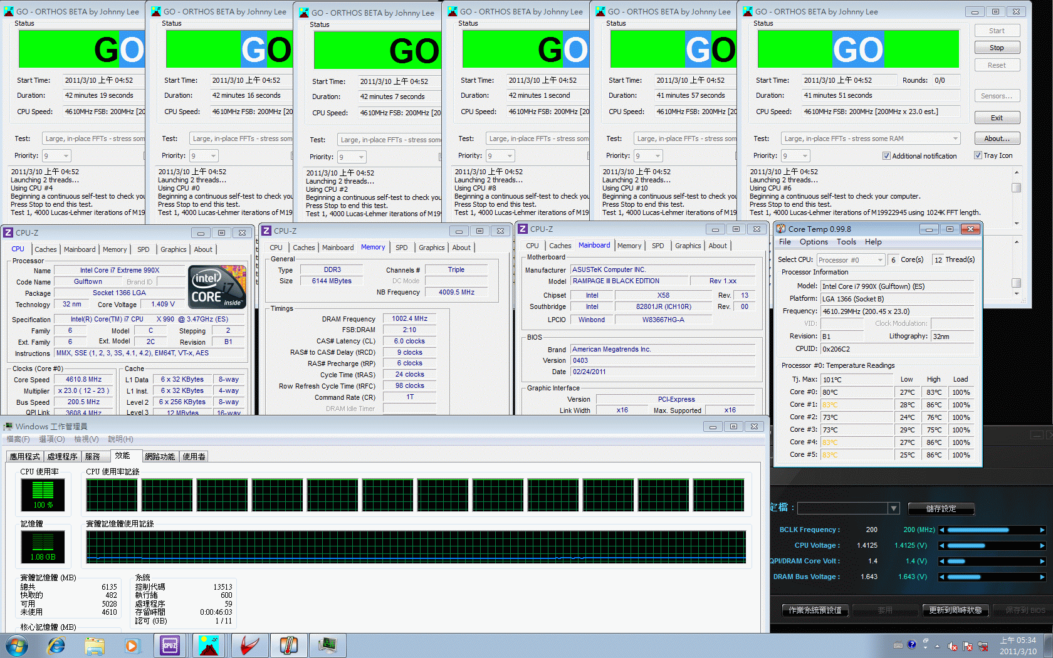This screenshot has width=1053, height=658.
Task: Toggle the Additional notification checkbox
Action: coord(886,156)
